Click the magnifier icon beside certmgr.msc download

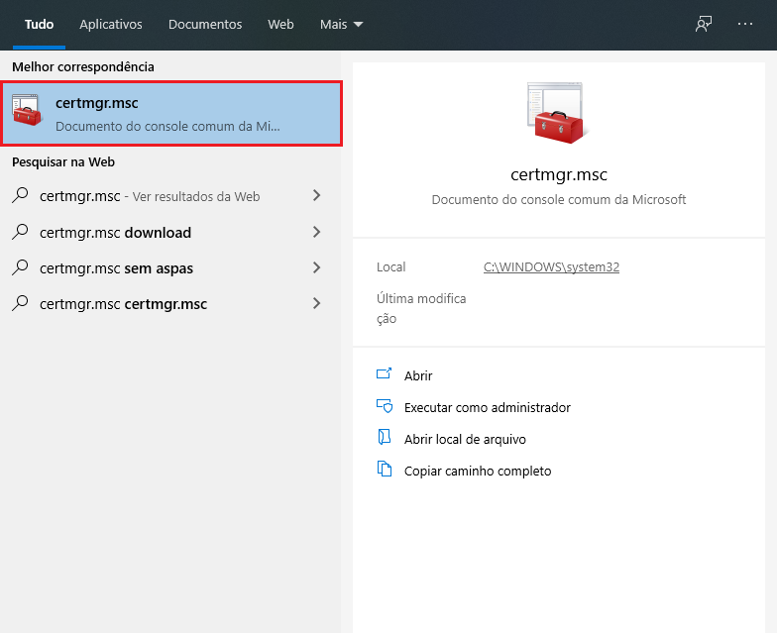tap(20, 232)
